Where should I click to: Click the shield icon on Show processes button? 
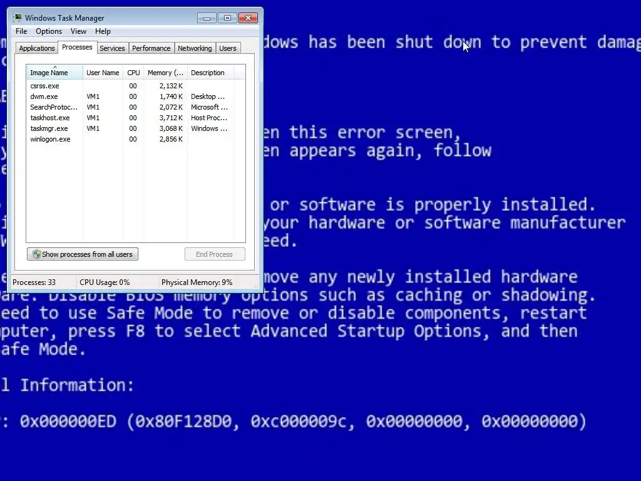point(37,254)
